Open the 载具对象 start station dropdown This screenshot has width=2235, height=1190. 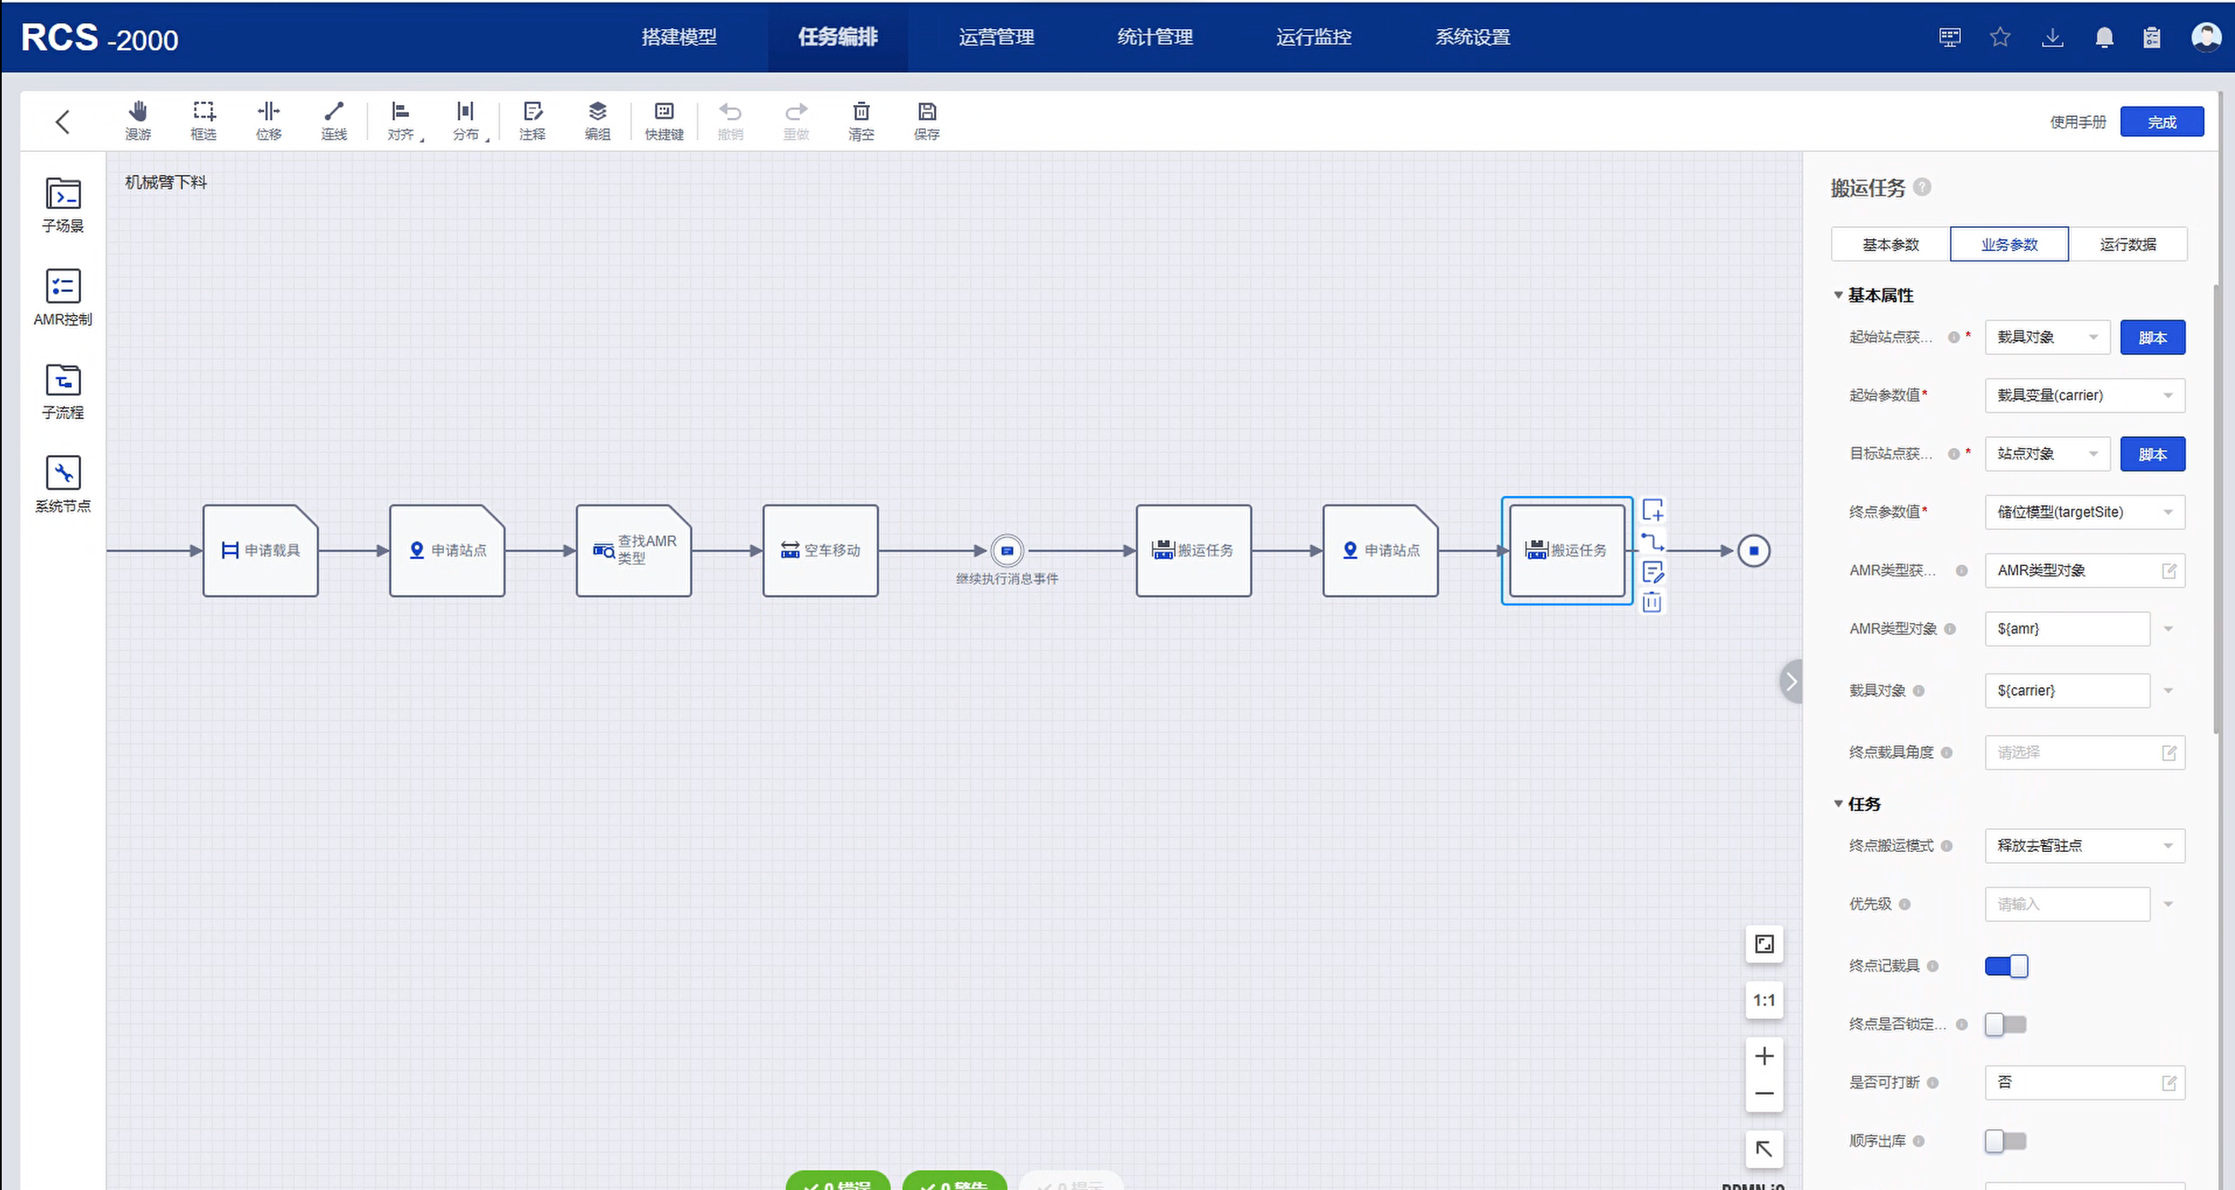(2047, 337)
